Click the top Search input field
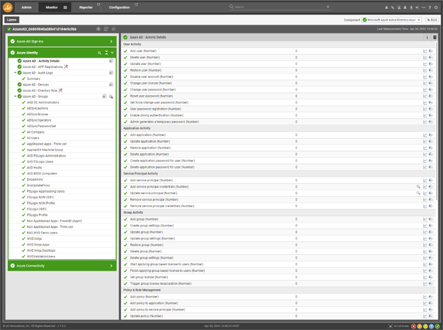Viewport: 443px width, 330px height. point(280,7)
